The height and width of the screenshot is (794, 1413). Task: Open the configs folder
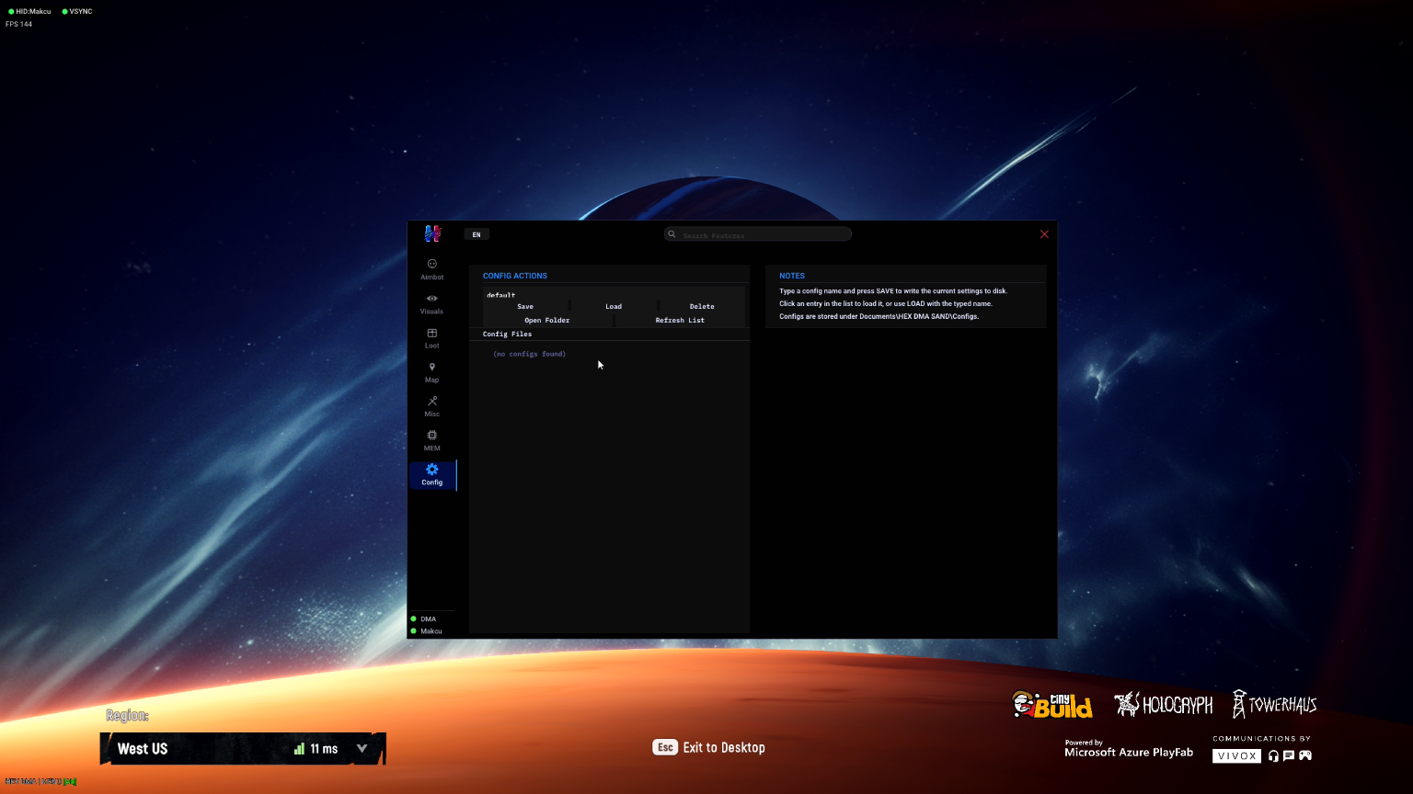click(547, 321)
